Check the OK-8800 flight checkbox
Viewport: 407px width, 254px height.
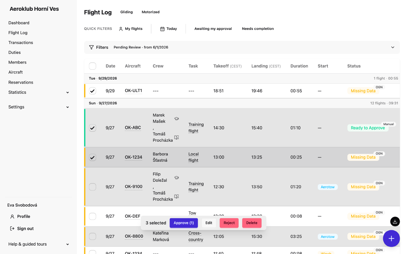pyautogui.click(x=92, y=237)
